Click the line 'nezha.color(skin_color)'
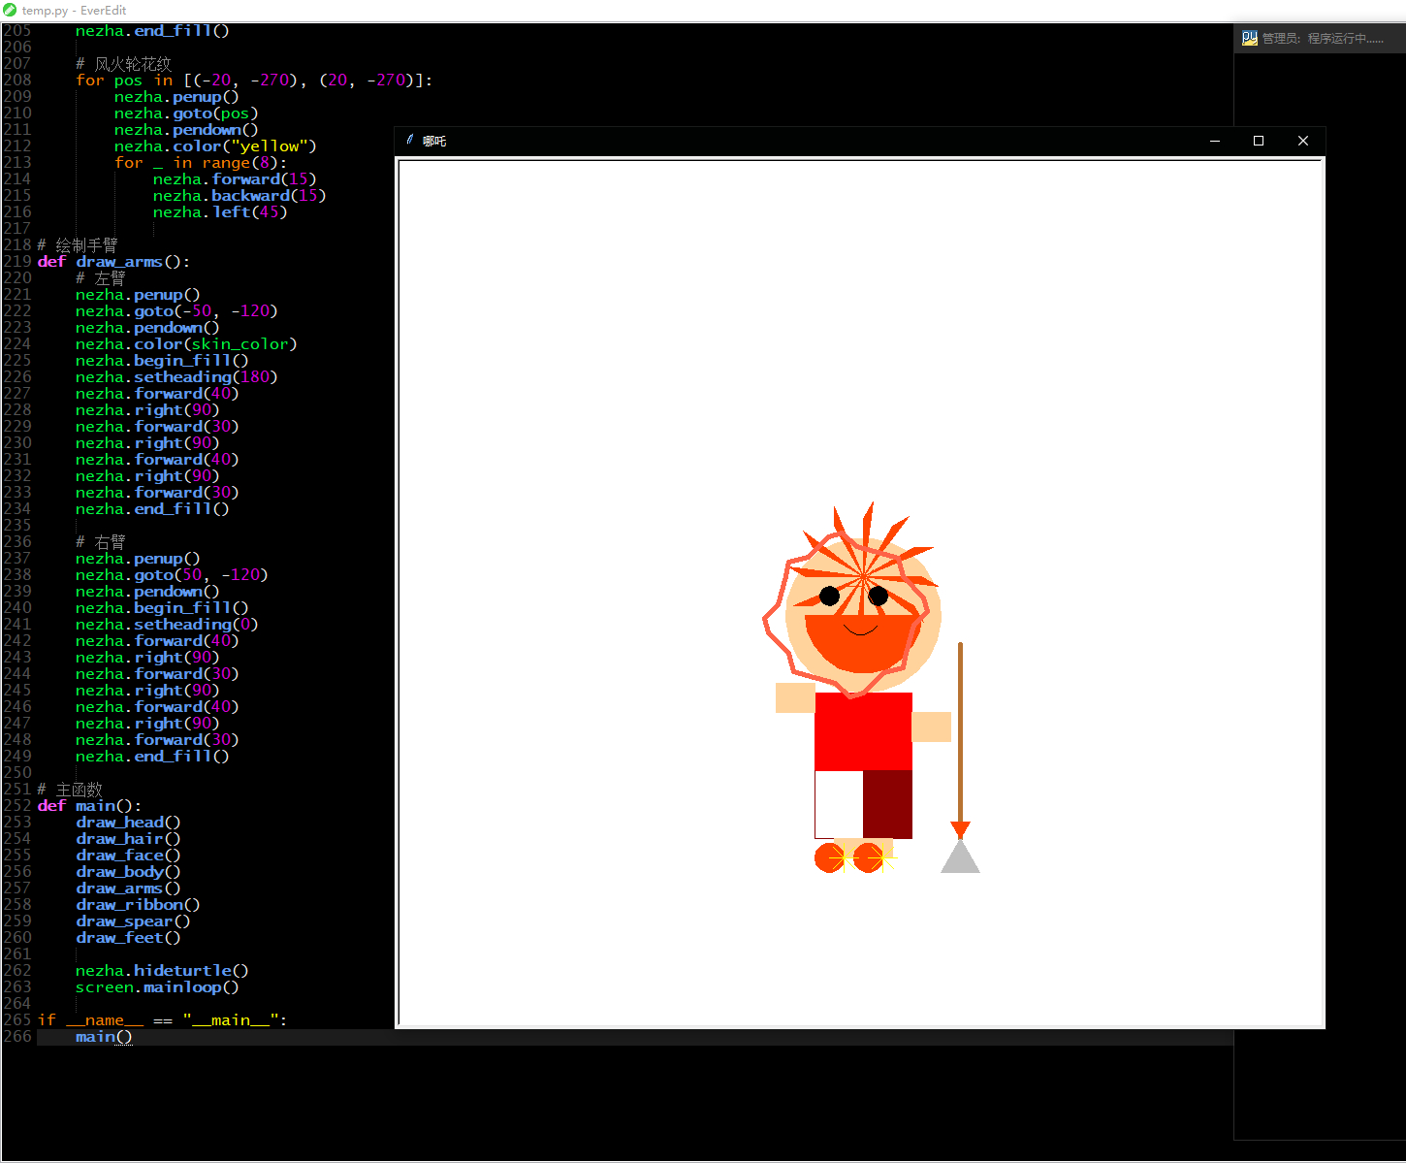Viewport: 1406px width, 1163px height. (186, 344)
